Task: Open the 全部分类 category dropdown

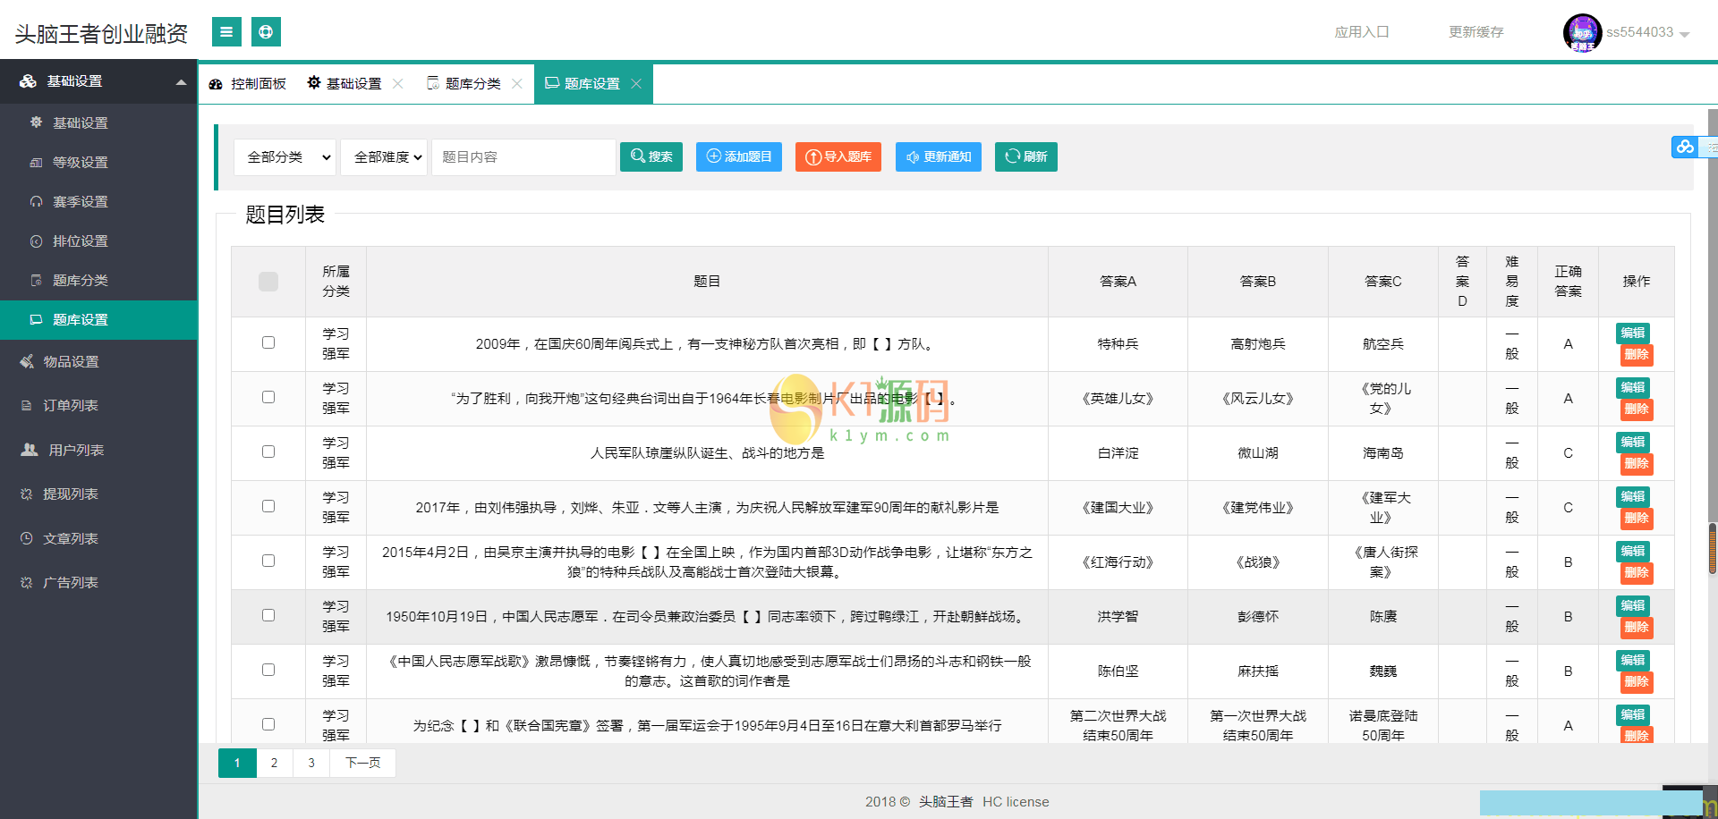Action: coord(285,156)
